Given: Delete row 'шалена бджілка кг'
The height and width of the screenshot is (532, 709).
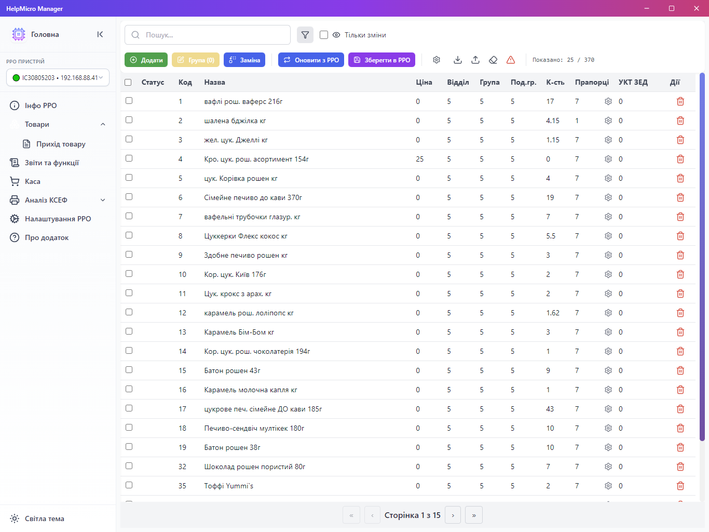Looking at the screenshot, I should click(680, 121).
